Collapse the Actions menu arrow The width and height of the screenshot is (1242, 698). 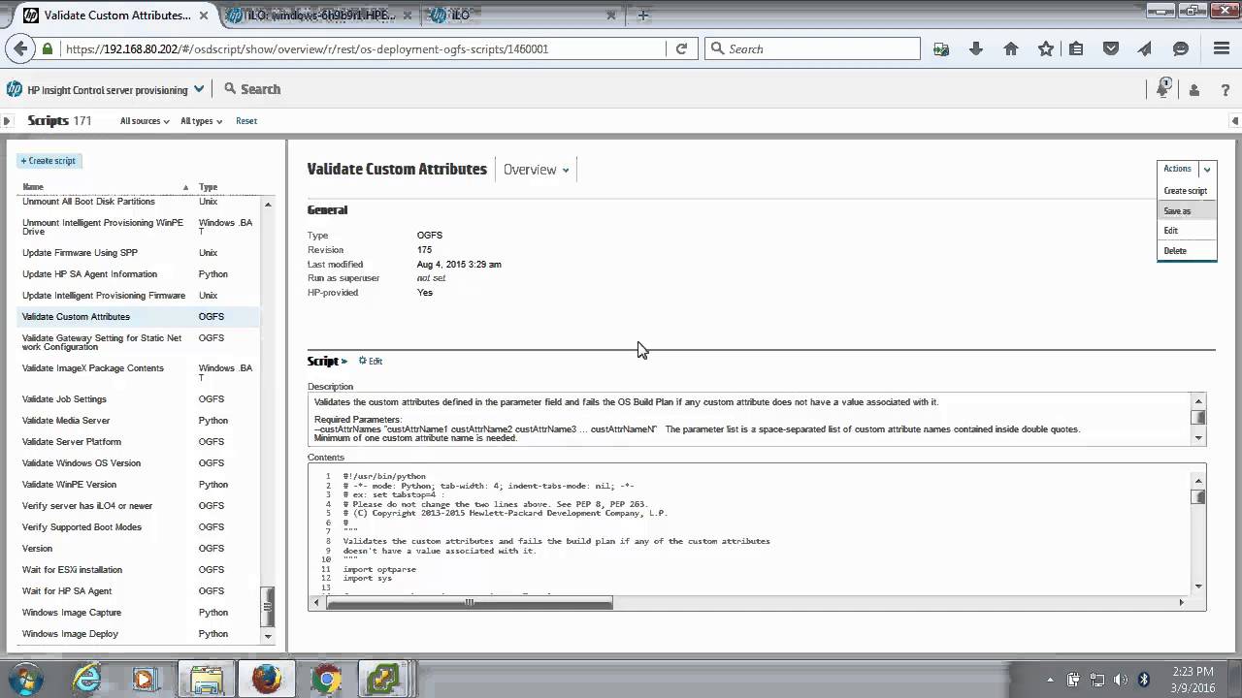point(1207,170)
